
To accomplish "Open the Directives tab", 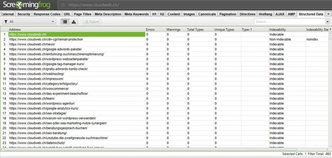I will (x=247, y=14).
